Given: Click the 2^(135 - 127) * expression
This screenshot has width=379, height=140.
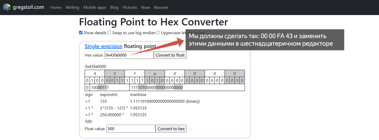Looking at the screenshot, I should click(x=114, y=108).
